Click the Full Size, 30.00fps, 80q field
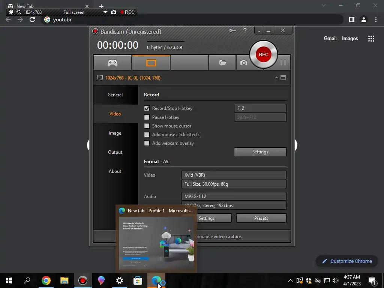The image size is (384, 288). click(234, 184)
